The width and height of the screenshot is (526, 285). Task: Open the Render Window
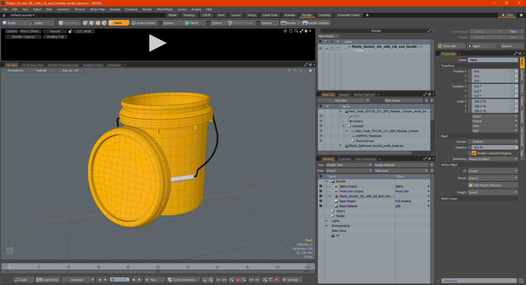click(x=316, y=23)
